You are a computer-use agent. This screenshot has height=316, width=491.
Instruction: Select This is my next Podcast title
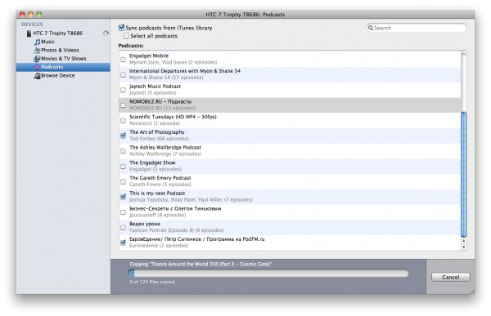point(157,194)
